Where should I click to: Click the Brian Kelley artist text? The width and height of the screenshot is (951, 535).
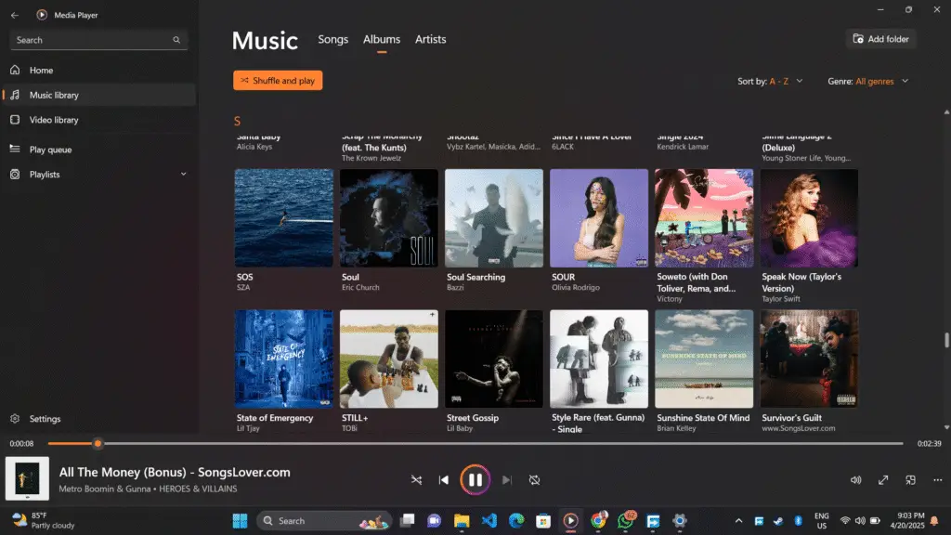pos(676,428)
